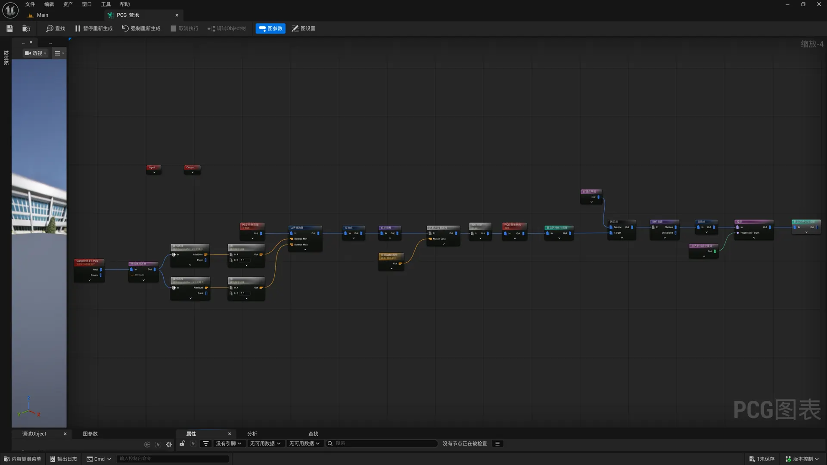Switch to the Main tab
Screen dimensions: 827x465
pos(42,15)
